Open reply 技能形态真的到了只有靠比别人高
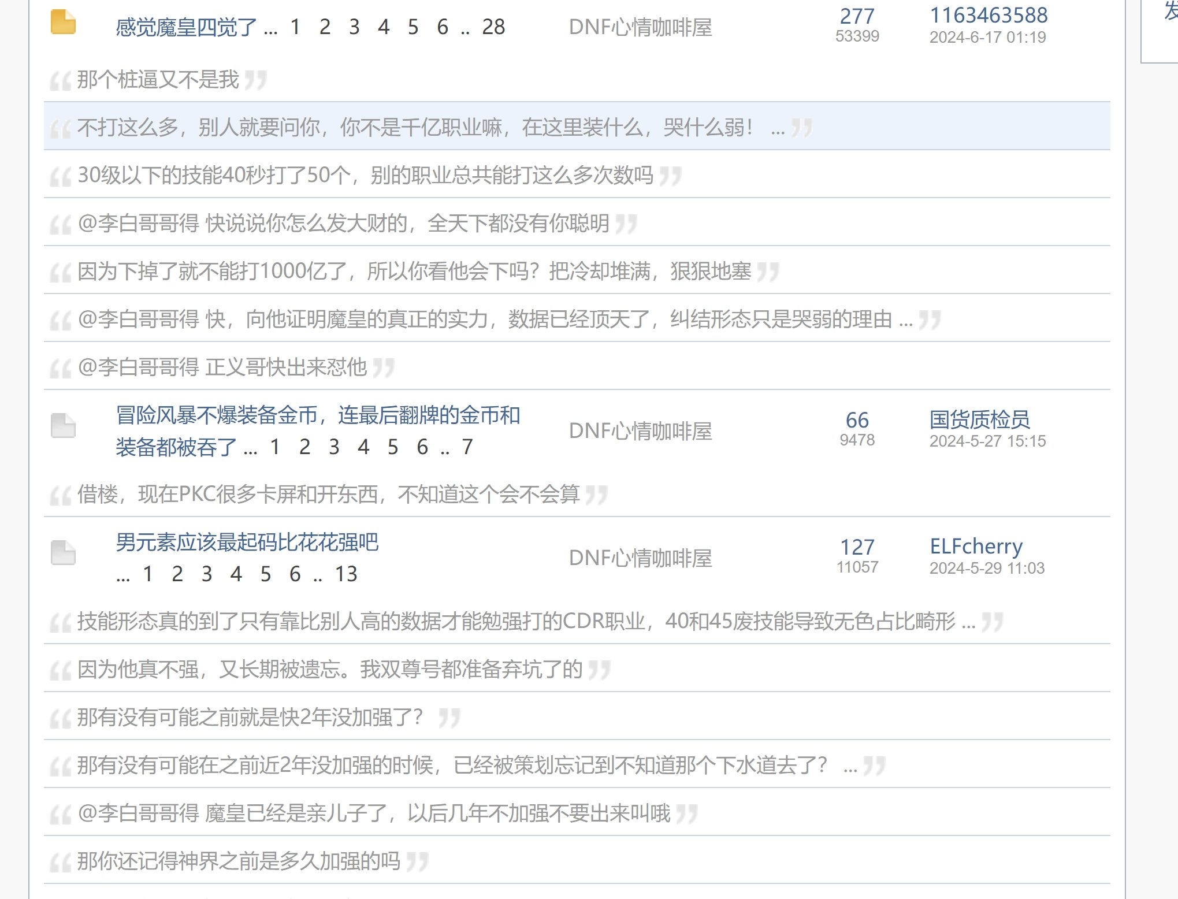The image size is (1178, 899). pos(526,621)
